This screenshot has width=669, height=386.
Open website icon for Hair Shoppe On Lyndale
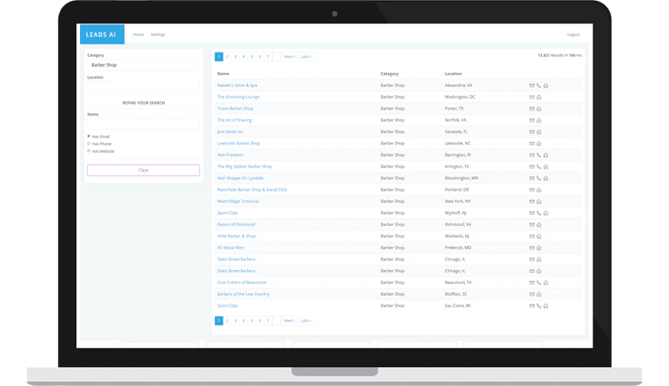click(x=546, y=178)
